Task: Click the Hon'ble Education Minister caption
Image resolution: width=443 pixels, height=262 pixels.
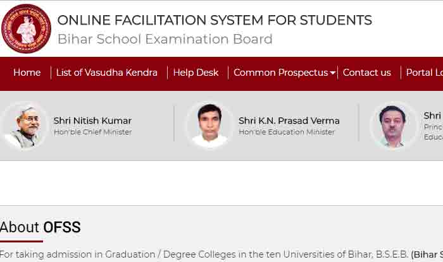Action: pos(287,132)
